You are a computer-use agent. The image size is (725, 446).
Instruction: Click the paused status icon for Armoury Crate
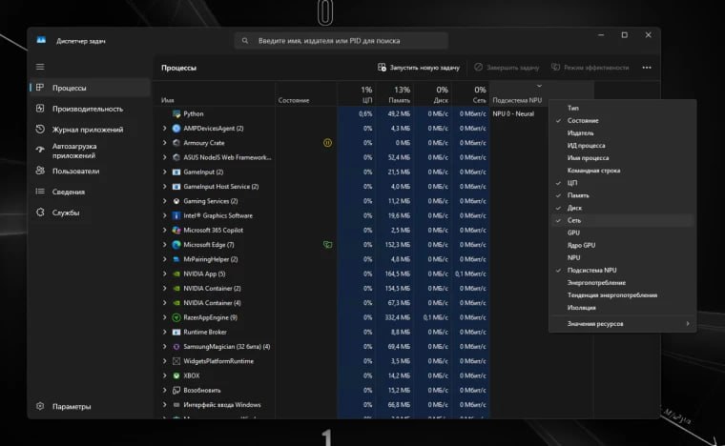327,143
